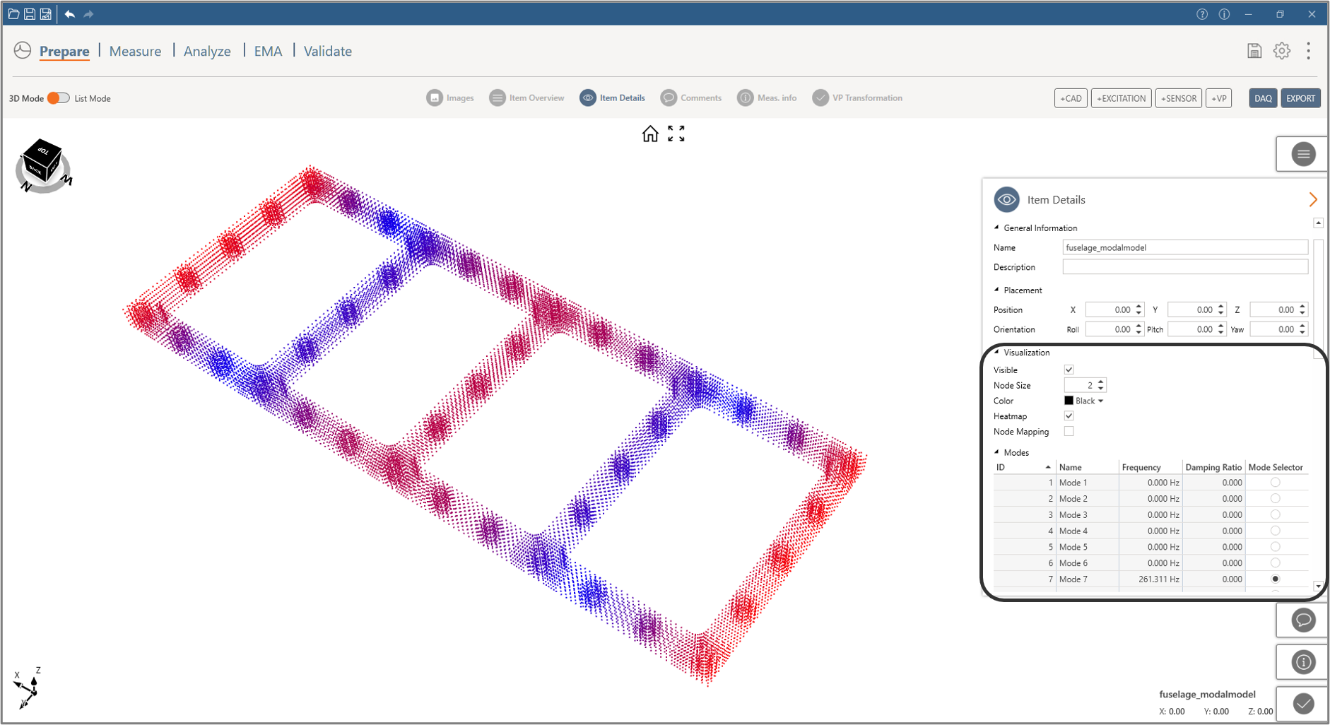Image resolution: width=1330 pixels, height=725 pixels.
Task: Select Mode 6 radio button
Action: pyautogui.click(x=1275, y=563)
